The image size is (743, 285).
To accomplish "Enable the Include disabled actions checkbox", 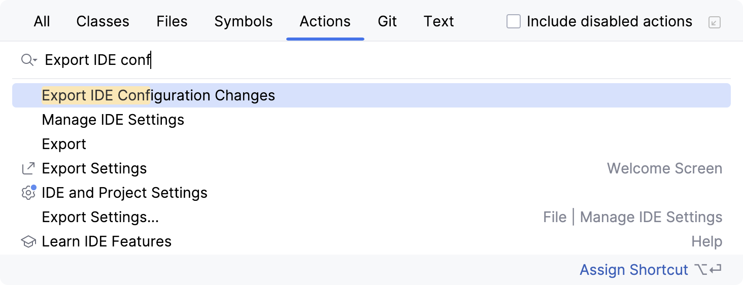I will [x=514, y=22].
